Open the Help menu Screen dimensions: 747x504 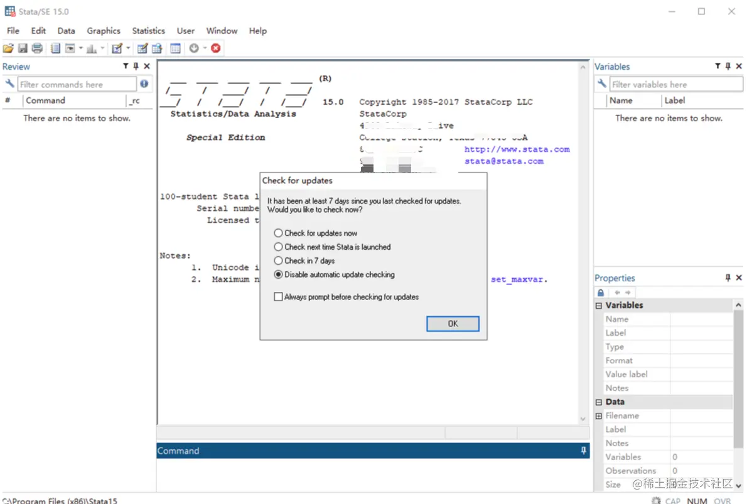[258, 31]
